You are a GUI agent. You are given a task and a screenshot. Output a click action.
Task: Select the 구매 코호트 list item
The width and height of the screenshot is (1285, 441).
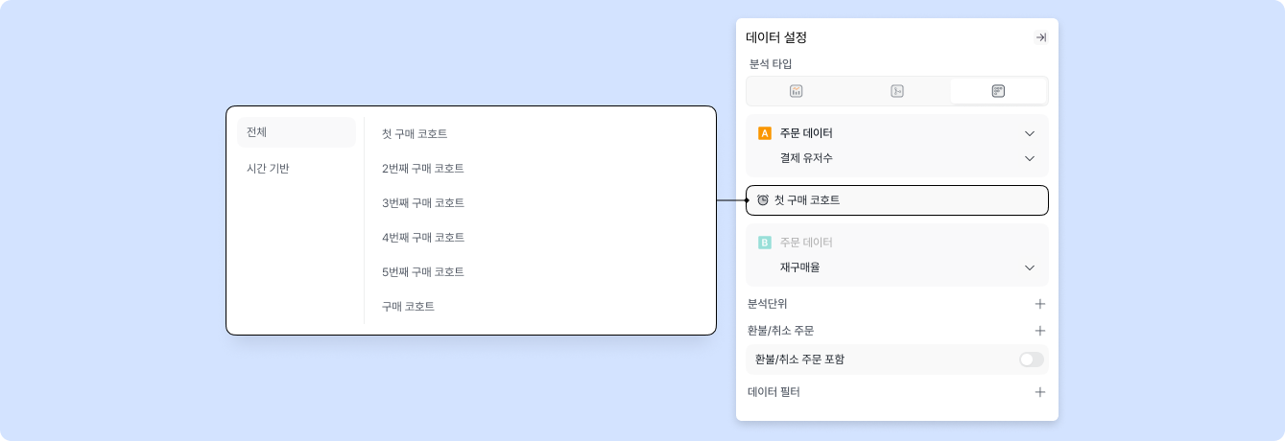(x=408, y=307)
